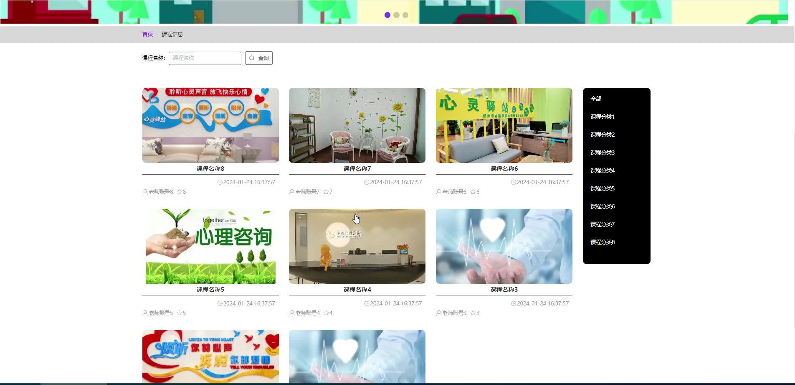The image size is (795, 385).
Task: Open the 课程名称8 course thumbnail
Action: coord(210,125)
